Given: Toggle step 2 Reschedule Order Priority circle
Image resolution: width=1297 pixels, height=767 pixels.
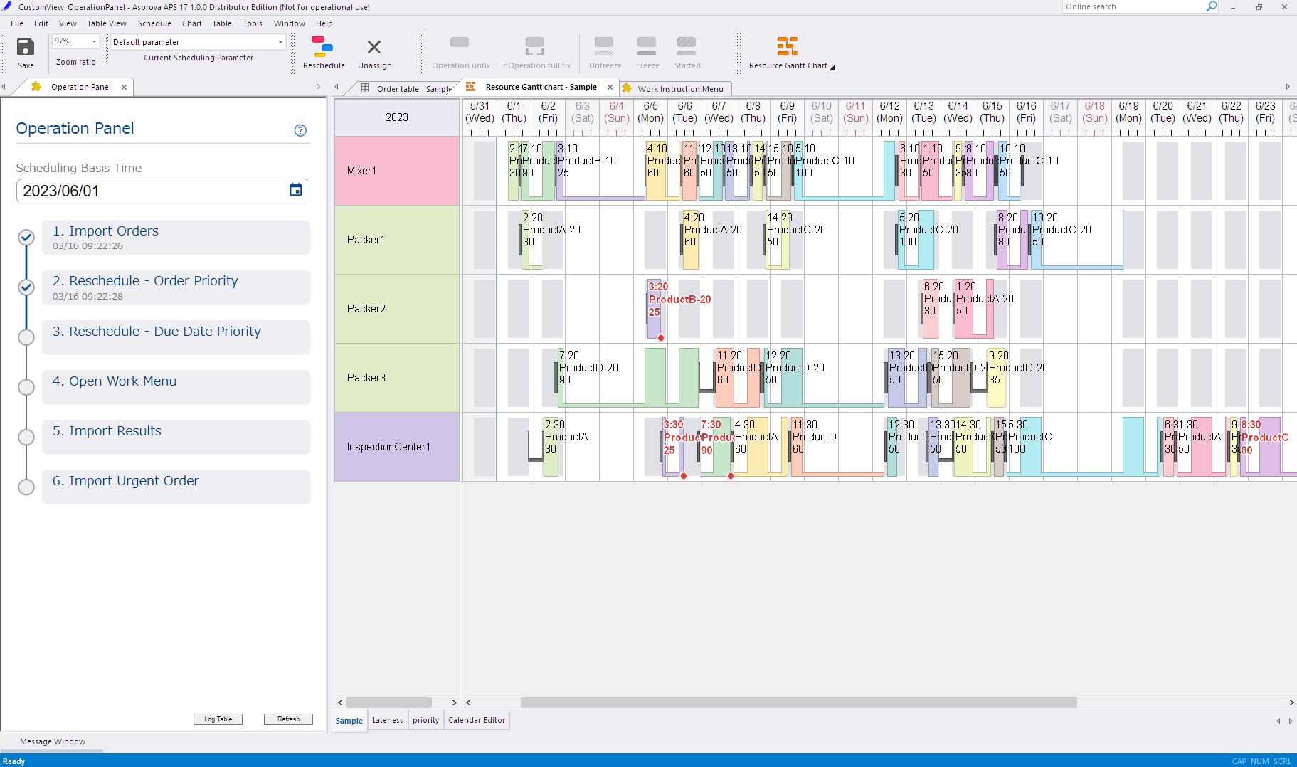Looking at the screenshot, I should [x=26, y=287].
